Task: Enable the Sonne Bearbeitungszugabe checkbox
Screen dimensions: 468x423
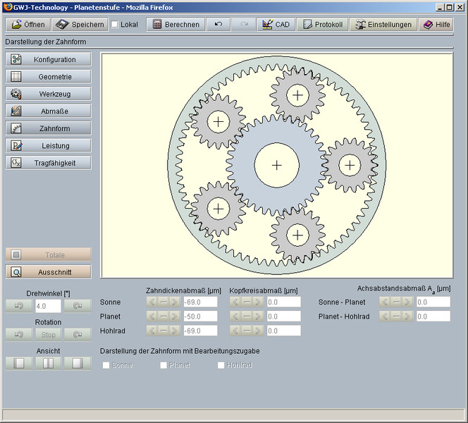Action: (106, 365)
